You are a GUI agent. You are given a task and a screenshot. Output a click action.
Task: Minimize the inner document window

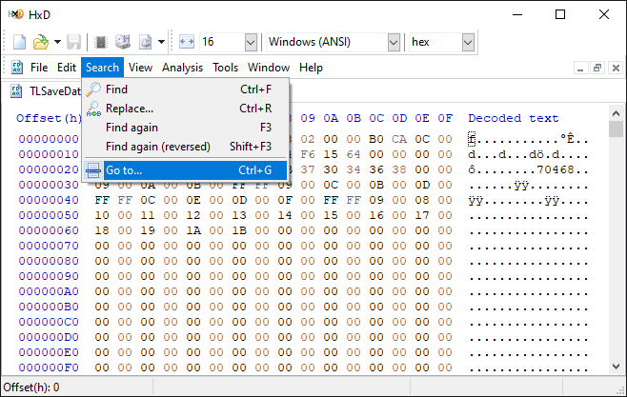coord(580,68)
